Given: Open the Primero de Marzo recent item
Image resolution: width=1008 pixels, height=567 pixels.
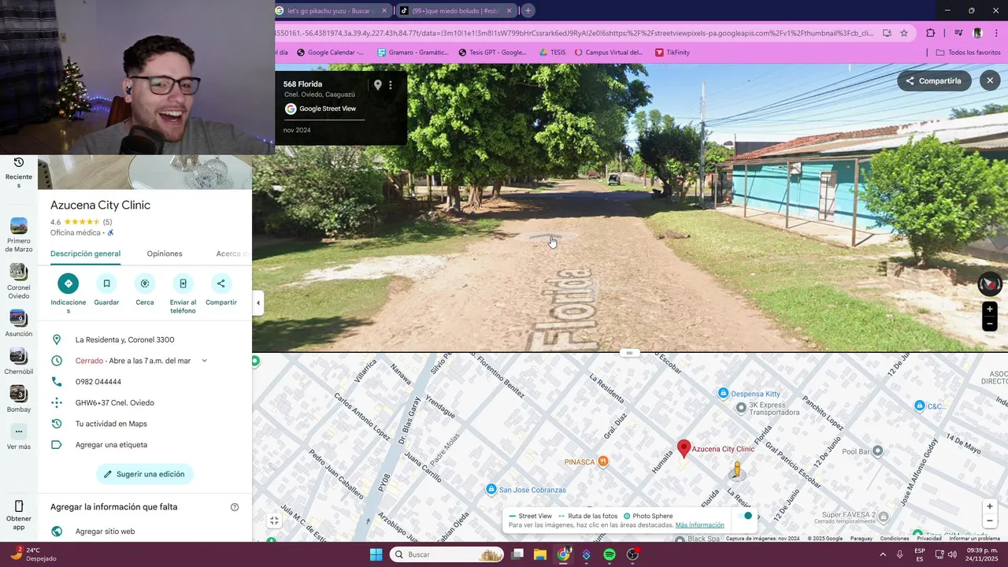Looking at the screenshot, I should [19, 235].
